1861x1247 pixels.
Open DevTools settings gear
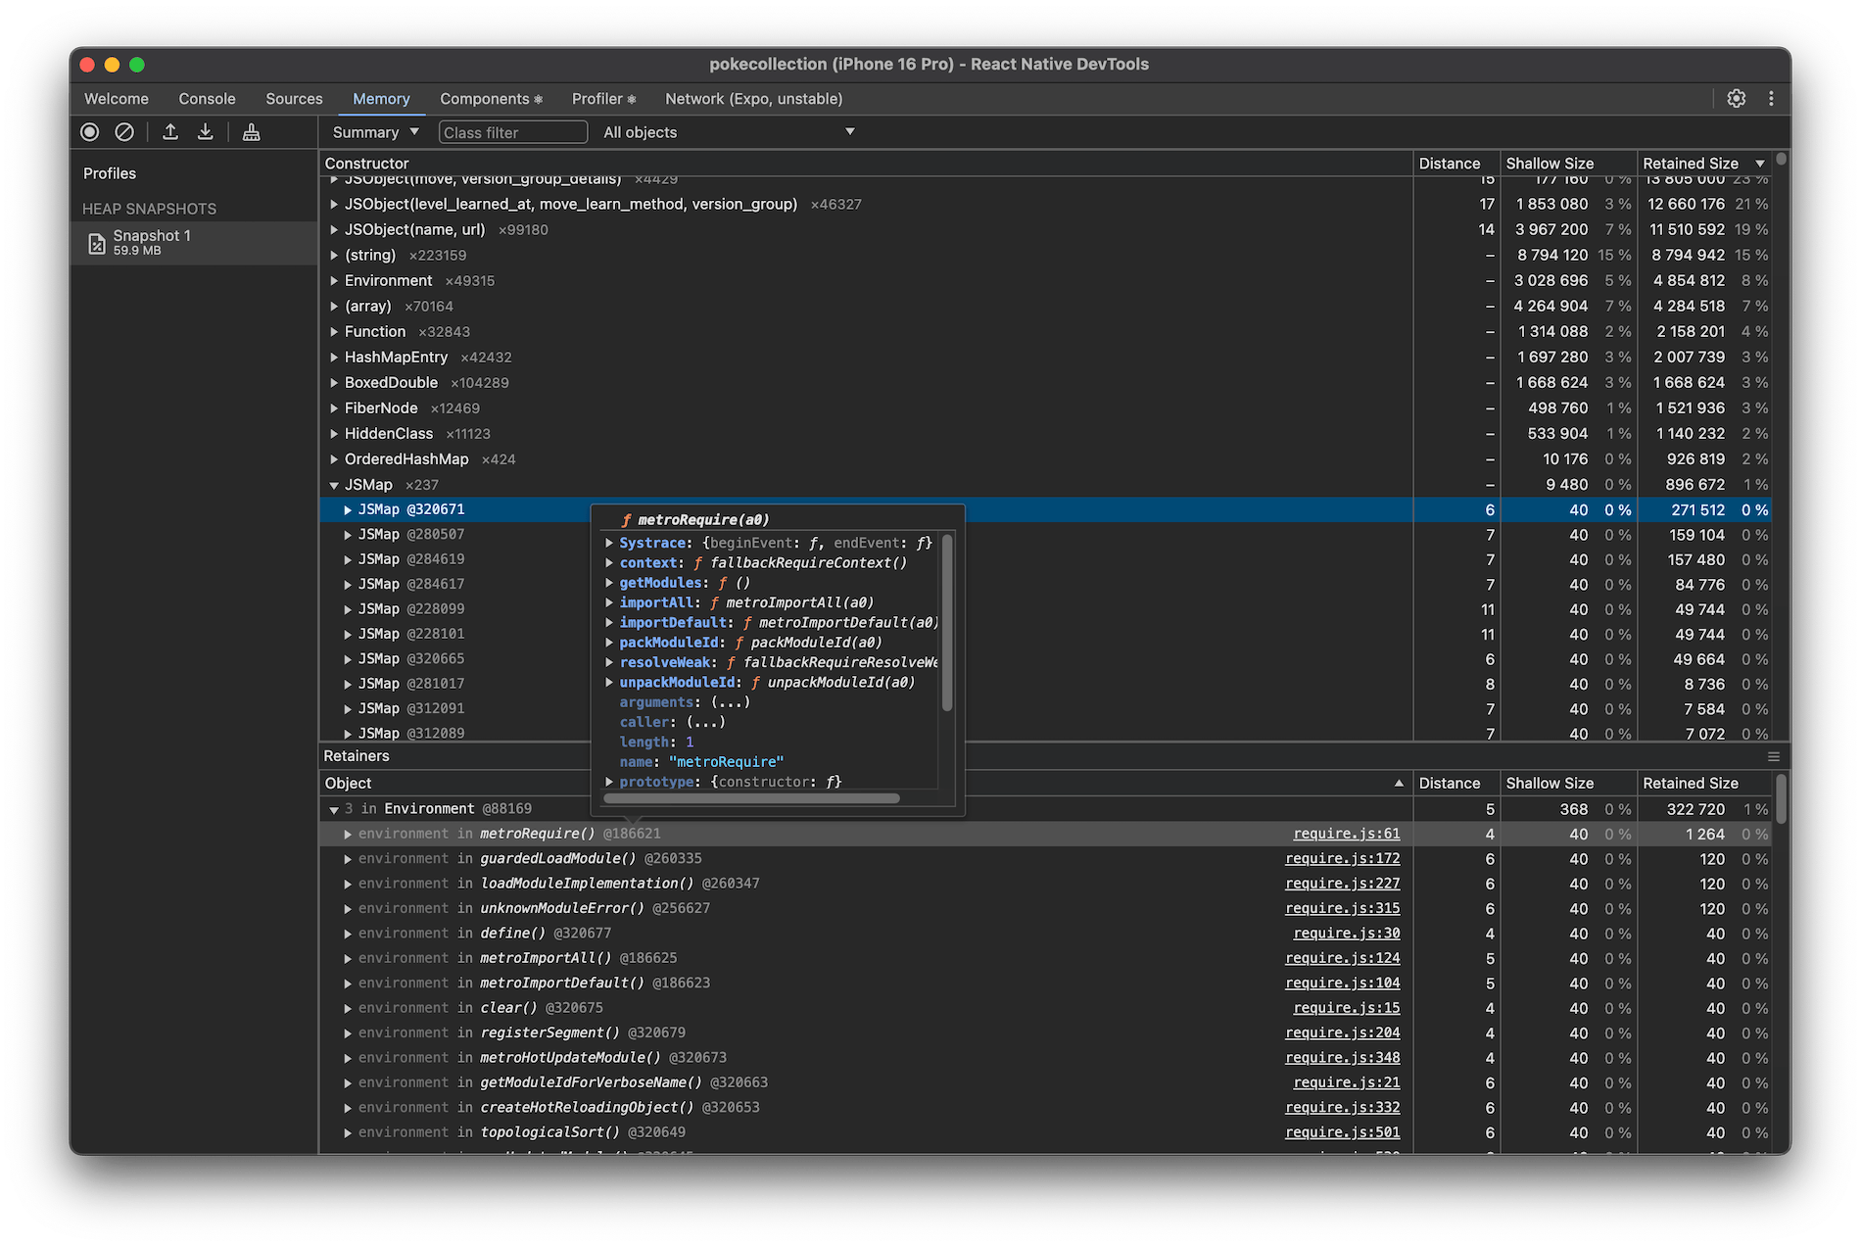coord(1737,99)
